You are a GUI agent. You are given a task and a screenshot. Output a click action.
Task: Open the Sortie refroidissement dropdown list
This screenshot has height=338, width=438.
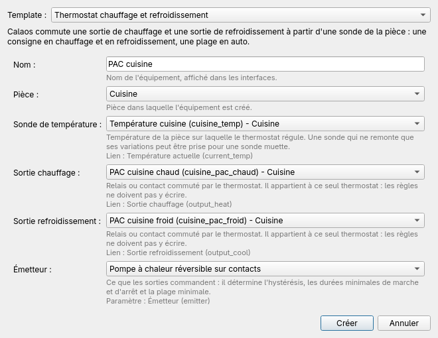(265, 221)
